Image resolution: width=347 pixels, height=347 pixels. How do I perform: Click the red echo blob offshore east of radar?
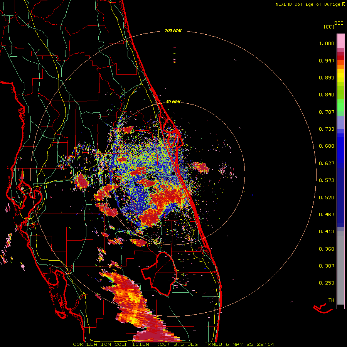point(200,168)
